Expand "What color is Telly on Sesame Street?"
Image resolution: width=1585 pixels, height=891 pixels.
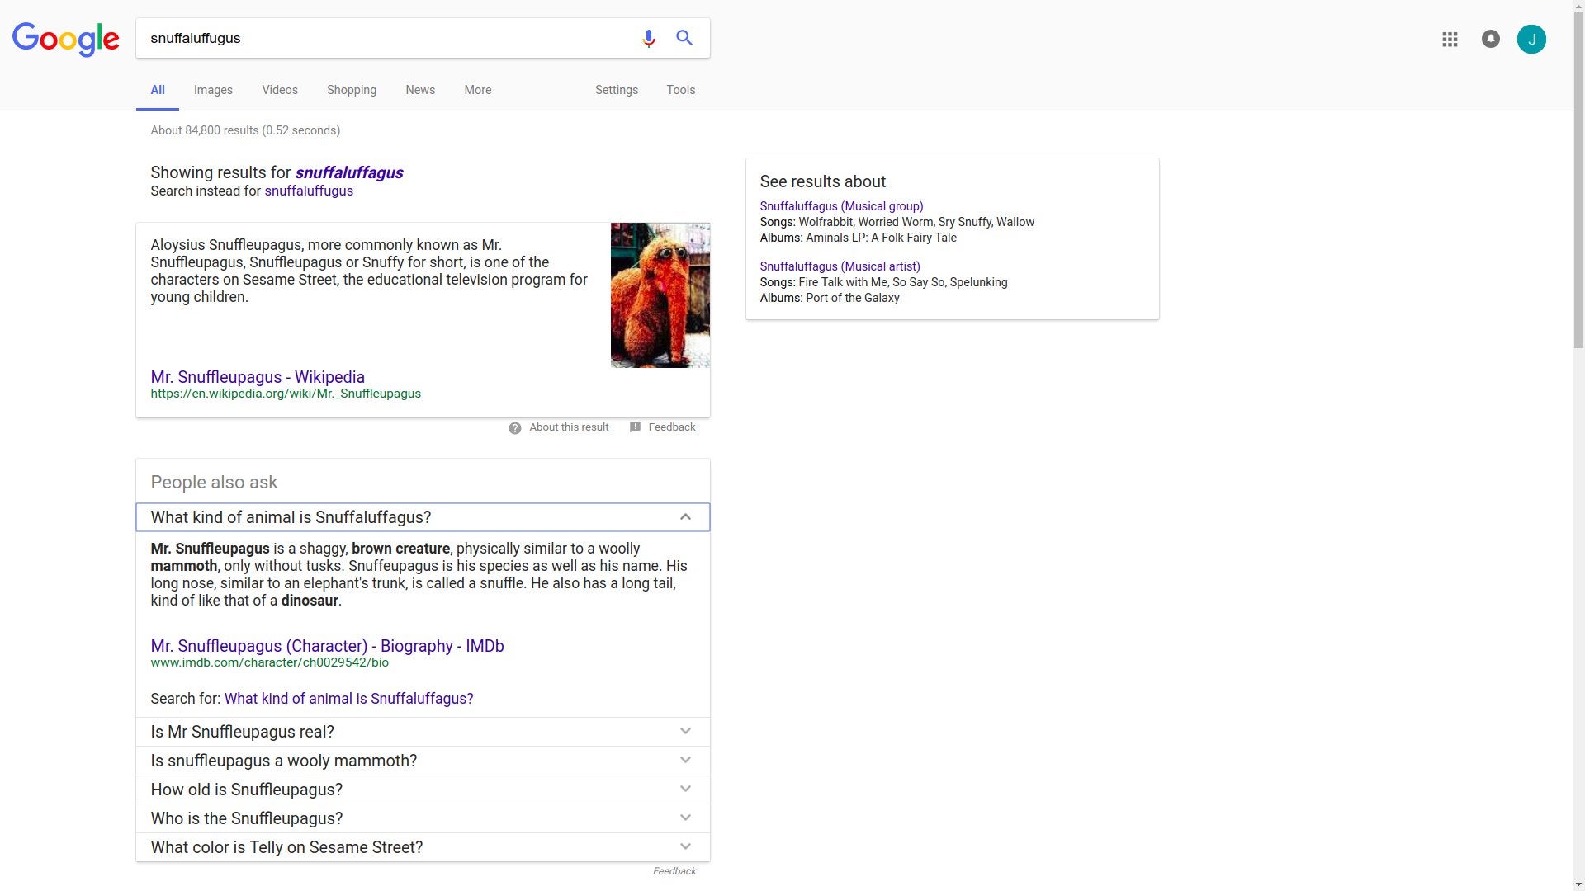[423, 847]
